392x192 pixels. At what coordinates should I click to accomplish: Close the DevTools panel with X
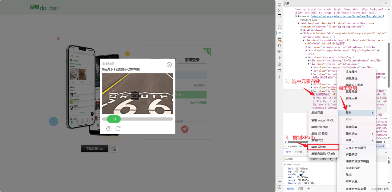(386, 3)
